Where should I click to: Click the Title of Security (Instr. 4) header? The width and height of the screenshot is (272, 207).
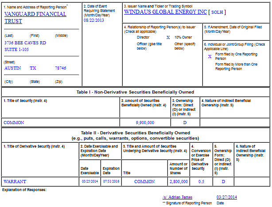click(25, 101)
